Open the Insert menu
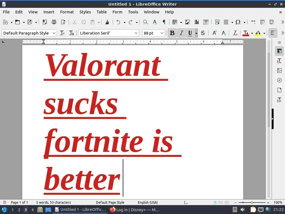 (49, 12)
